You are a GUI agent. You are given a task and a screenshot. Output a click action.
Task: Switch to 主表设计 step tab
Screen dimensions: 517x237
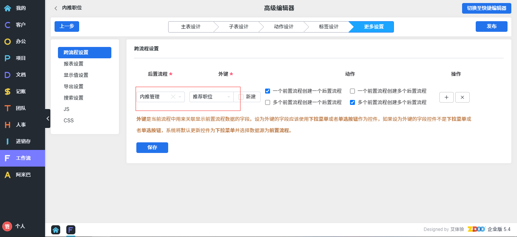coord(191,27)
